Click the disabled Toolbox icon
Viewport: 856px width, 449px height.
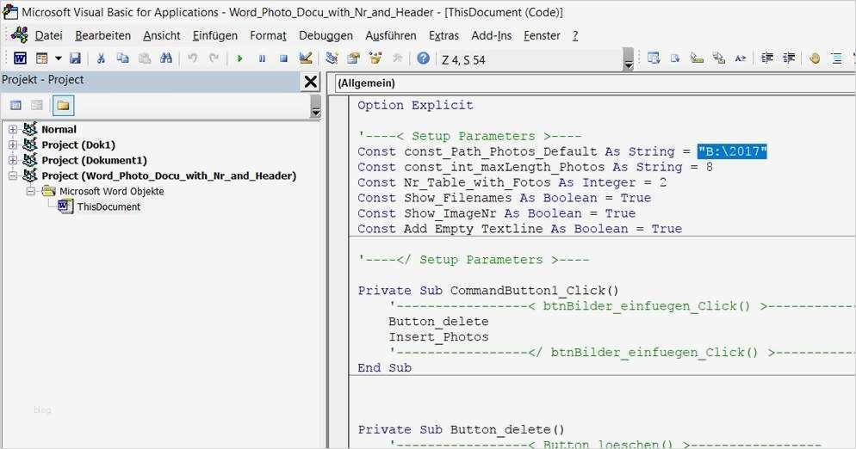click(398, 58)
